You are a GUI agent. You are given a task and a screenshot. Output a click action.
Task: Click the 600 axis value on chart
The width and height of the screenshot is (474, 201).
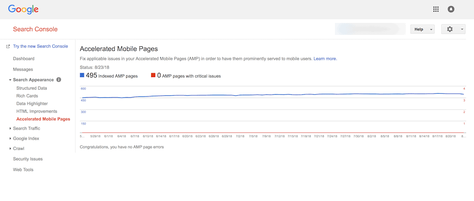[83, 89]
